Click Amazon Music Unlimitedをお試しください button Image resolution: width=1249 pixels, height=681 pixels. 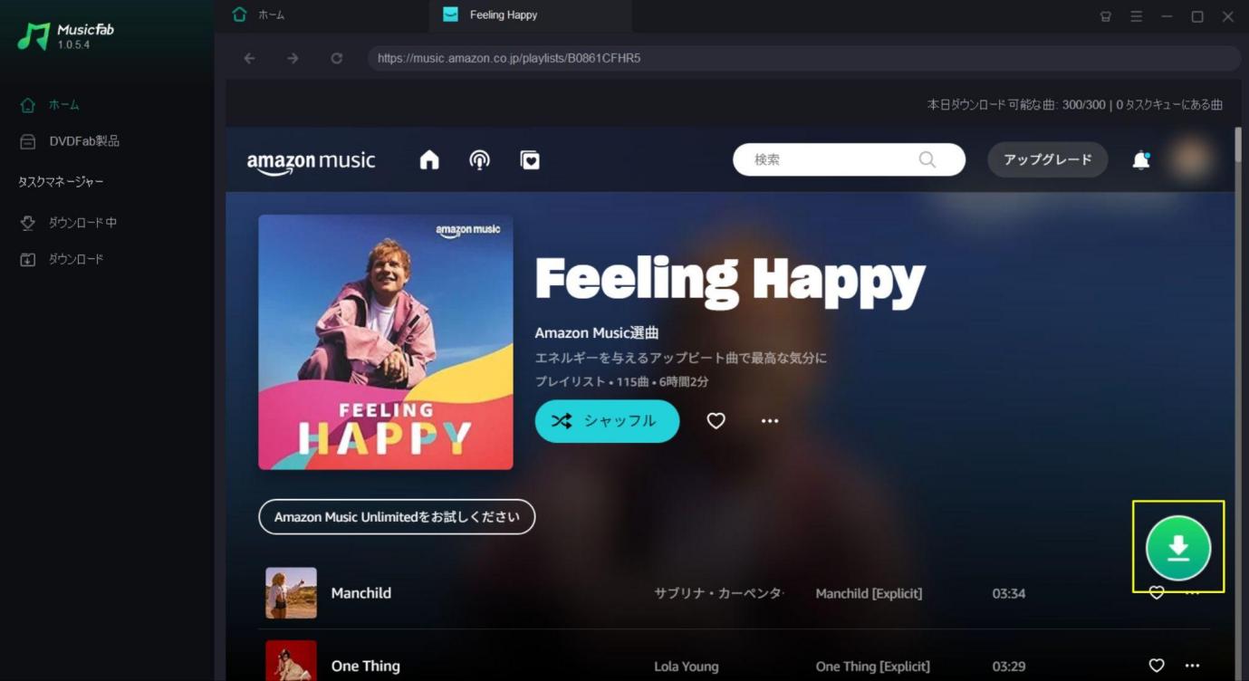(x=397, y=517)
